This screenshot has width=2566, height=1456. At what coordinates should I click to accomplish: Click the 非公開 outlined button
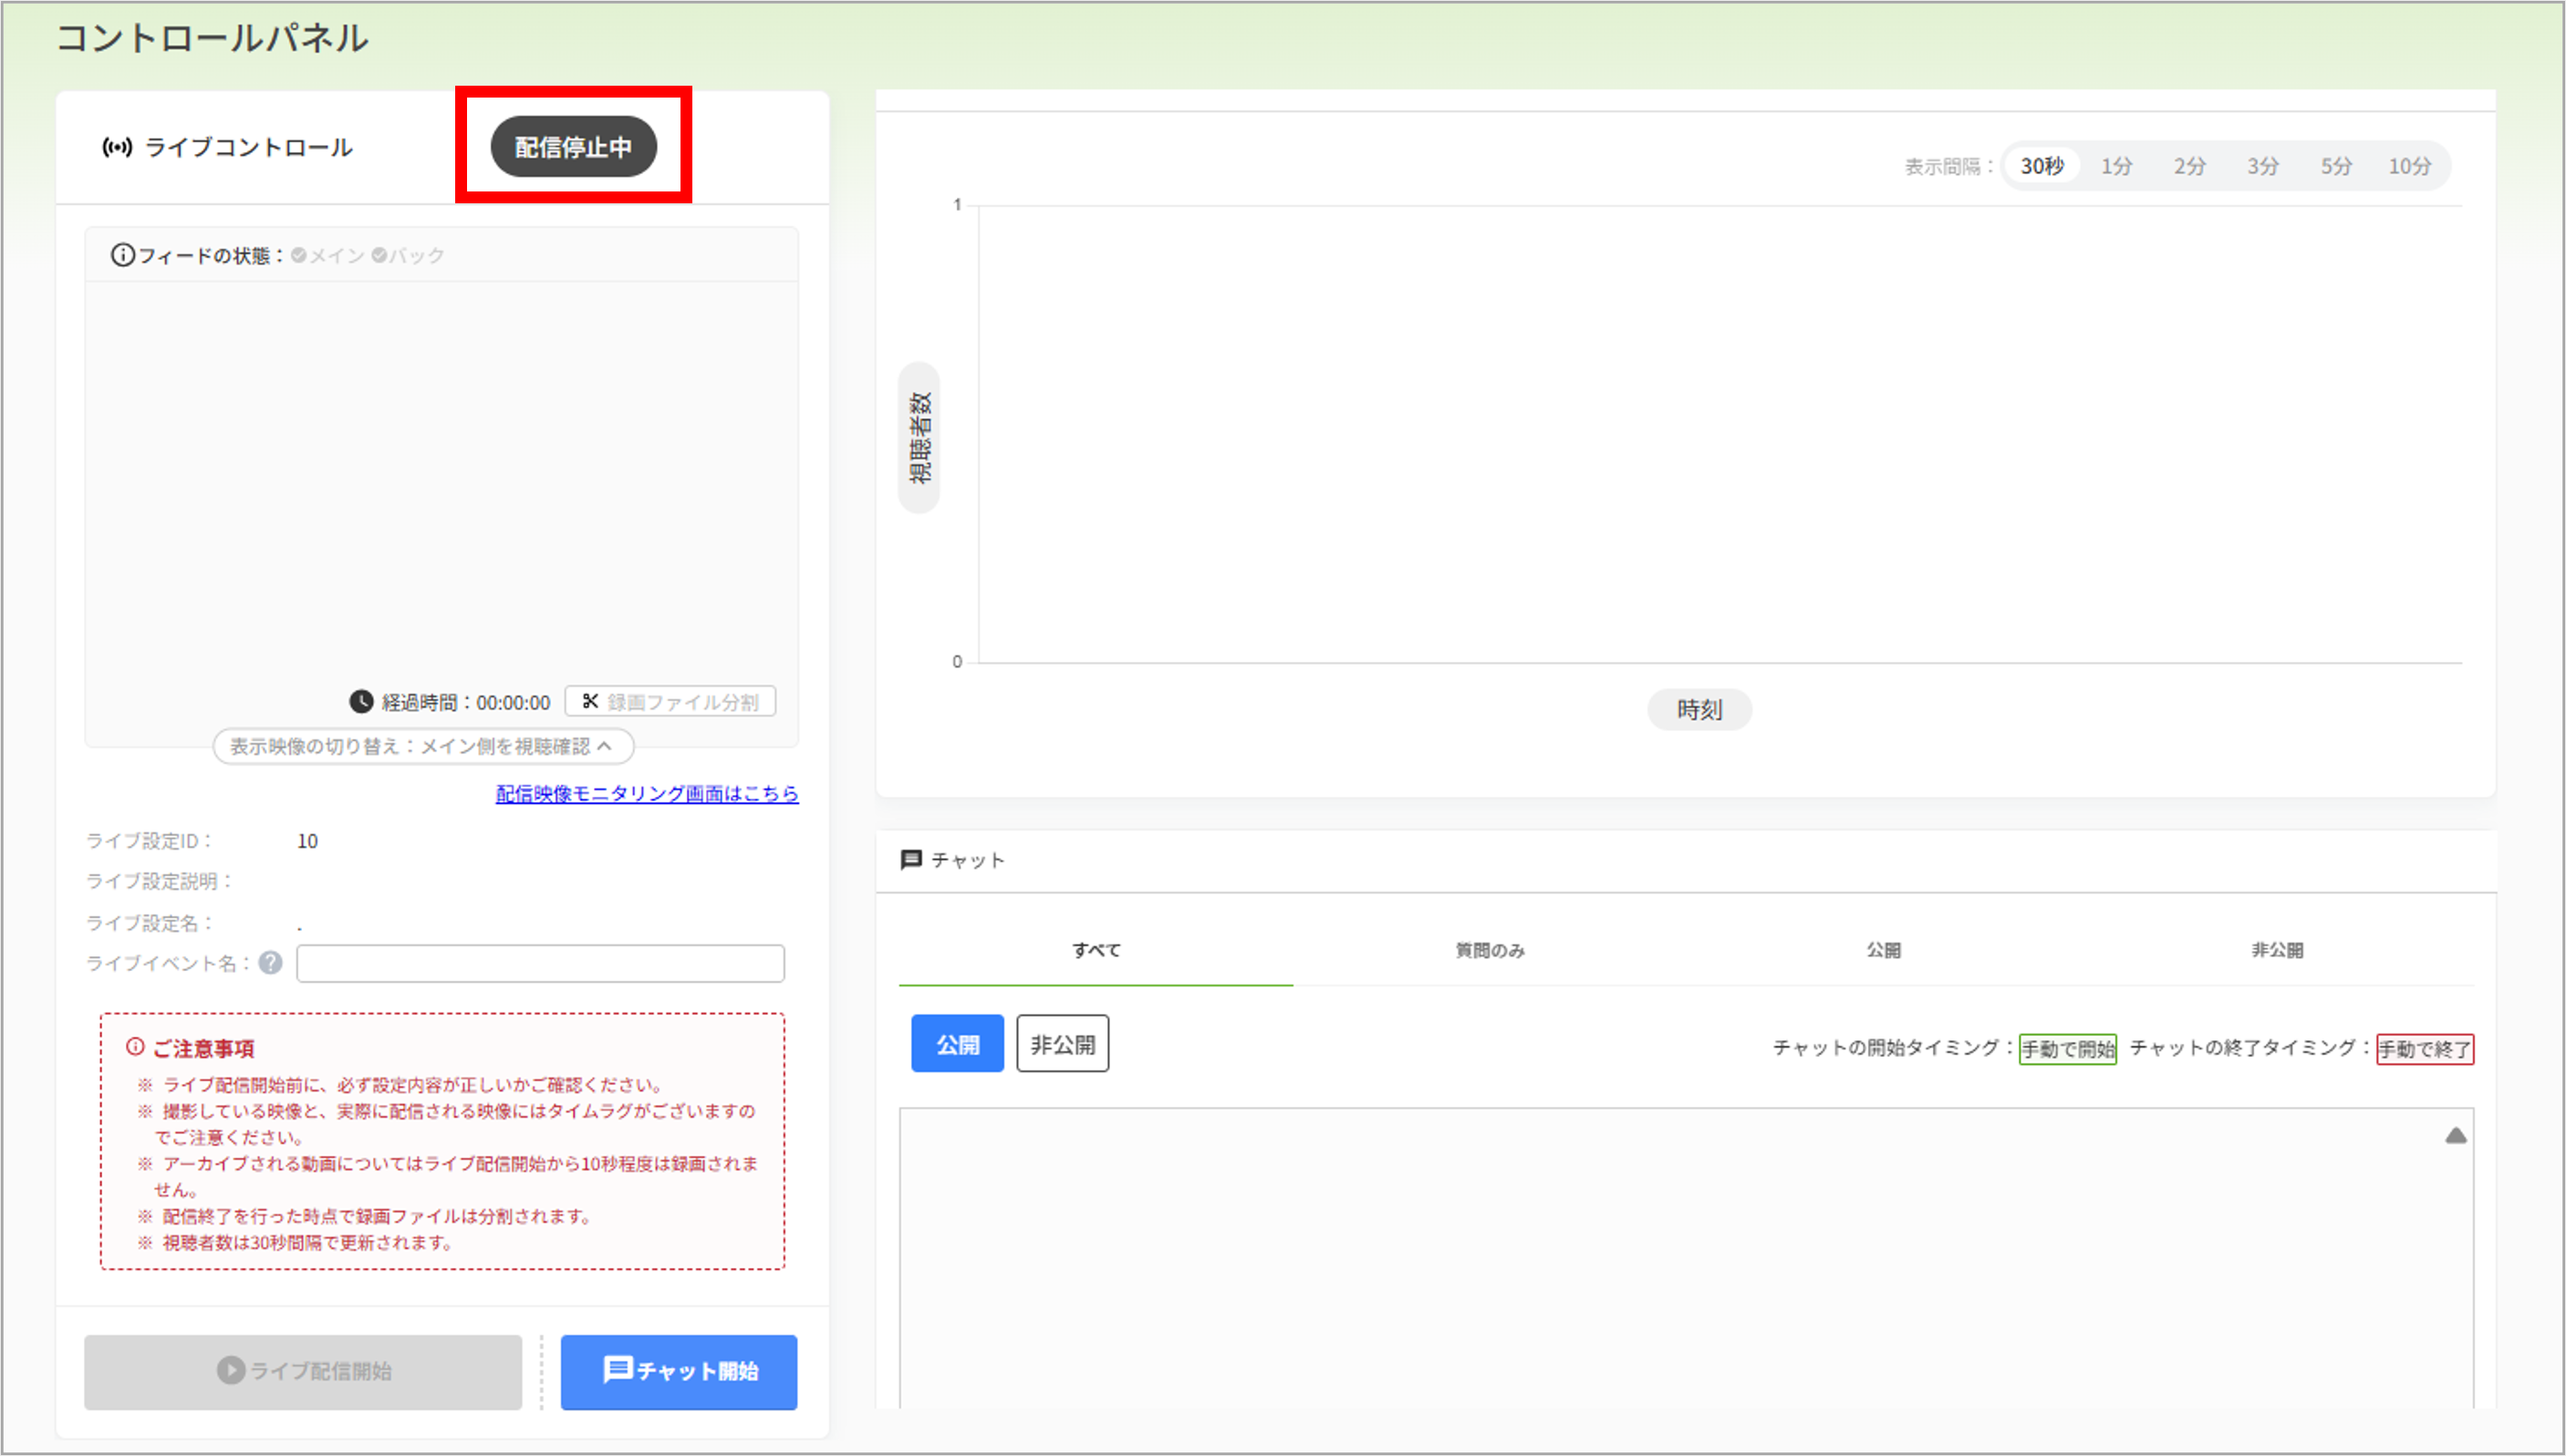1063,1044
